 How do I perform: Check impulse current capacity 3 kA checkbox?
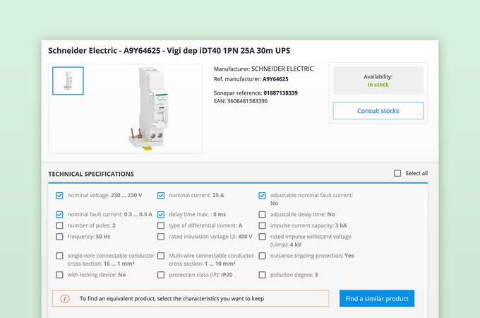(262, 226)
